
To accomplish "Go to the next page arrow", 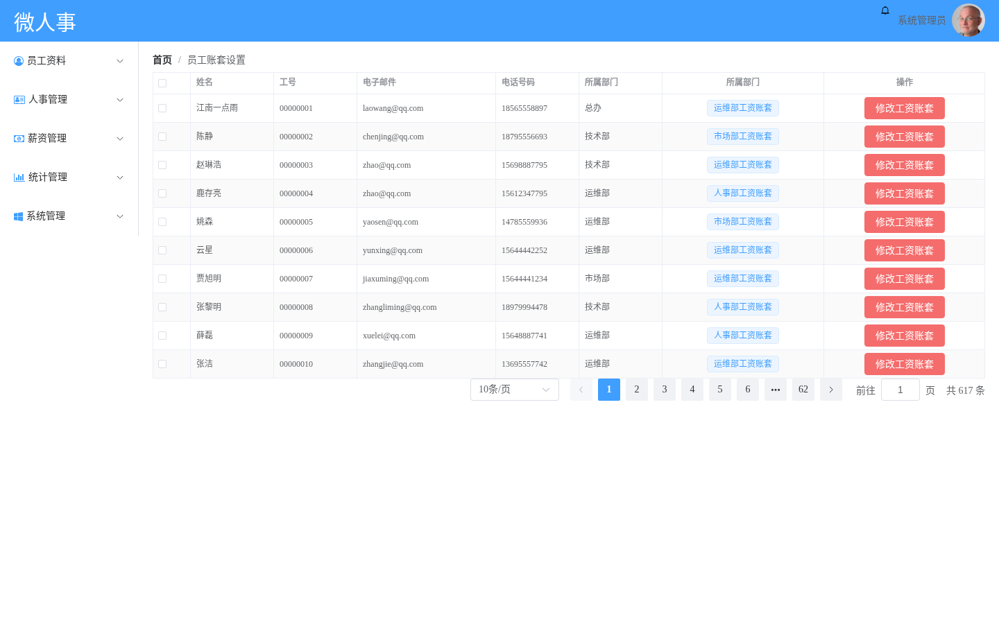I will [x=831, y=390].
